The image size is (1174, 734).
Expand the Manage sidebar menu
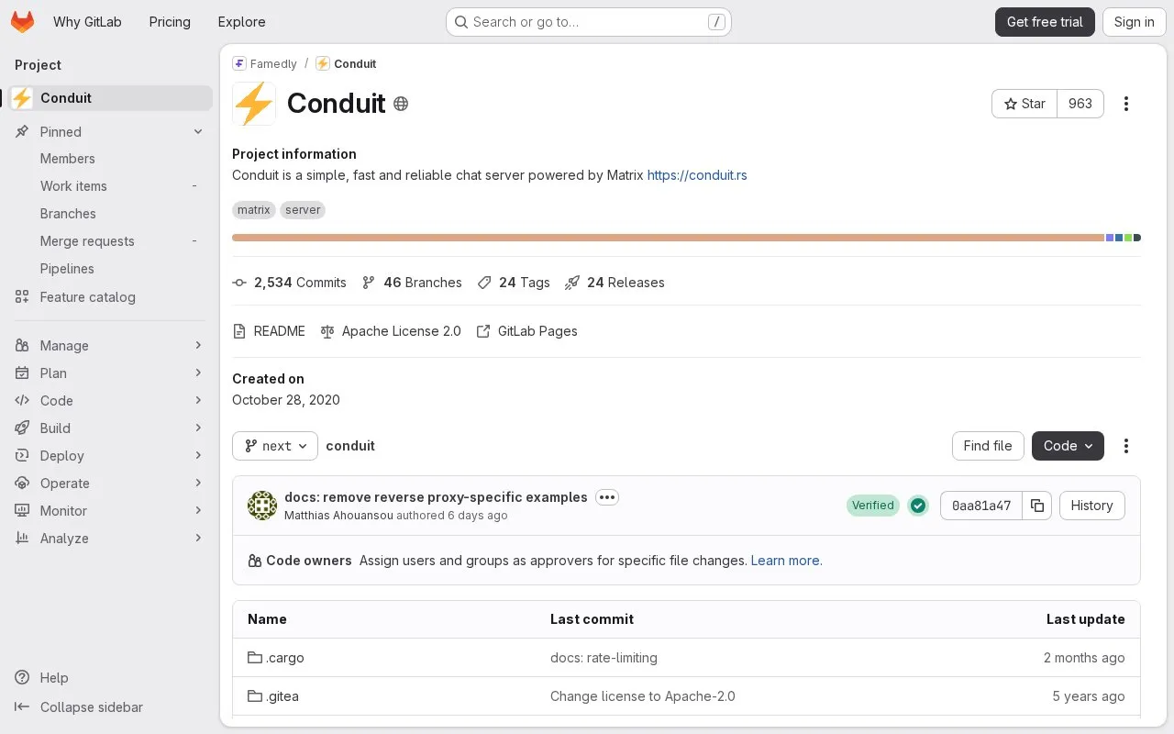110,346
